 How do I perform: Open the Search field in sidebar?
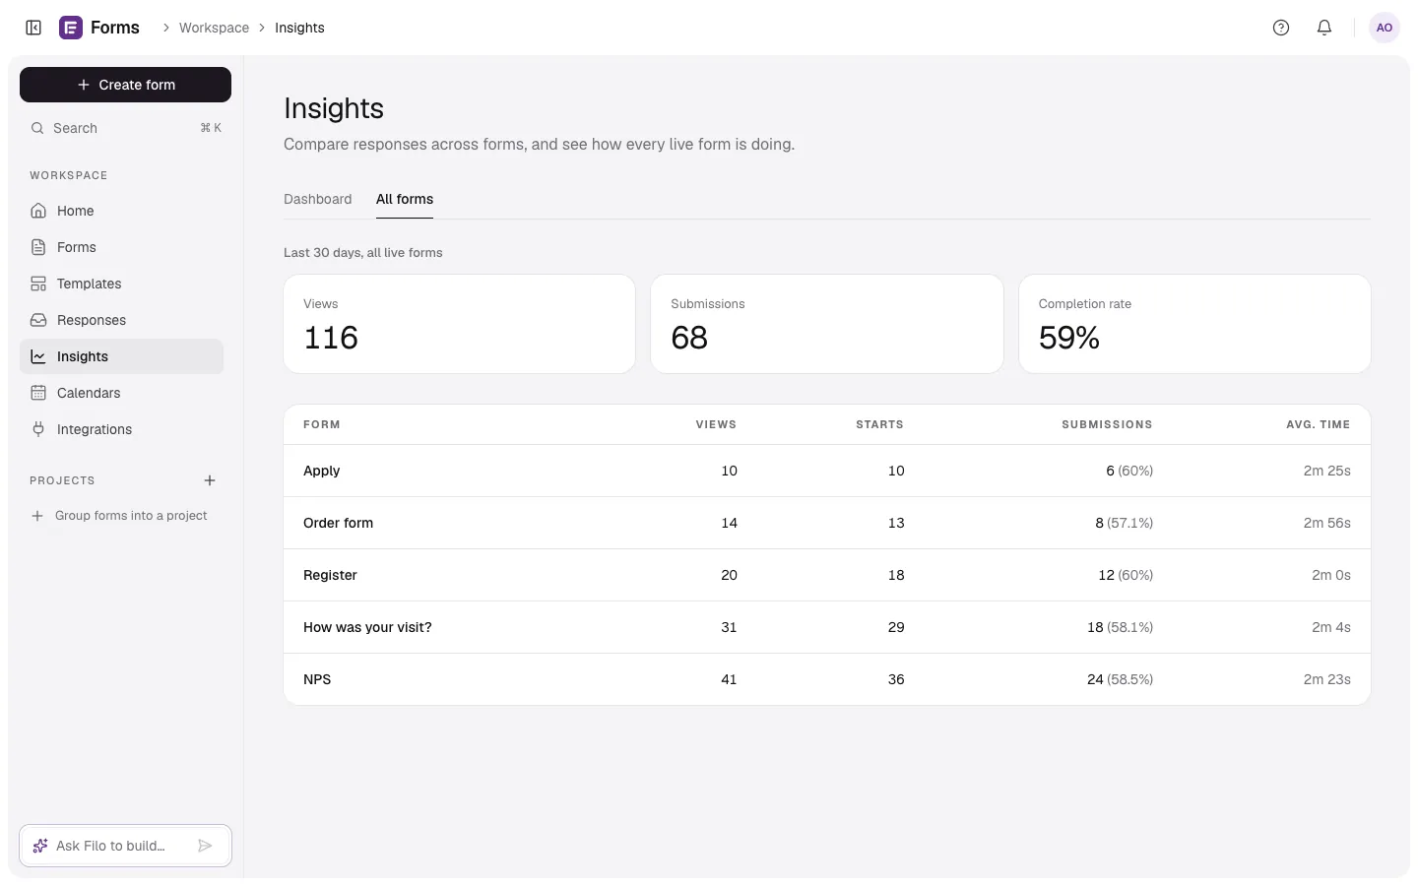pyautogui.click(x=125, y=128)
